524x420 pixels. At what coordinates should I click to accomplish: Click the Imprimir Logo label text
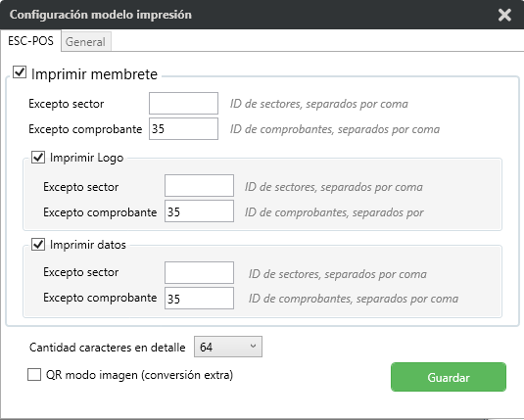[86, 158]
